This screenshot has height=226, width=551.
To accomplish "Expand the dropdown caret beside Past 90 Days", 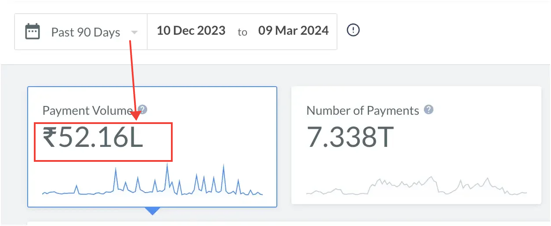I will pos(134,33).
